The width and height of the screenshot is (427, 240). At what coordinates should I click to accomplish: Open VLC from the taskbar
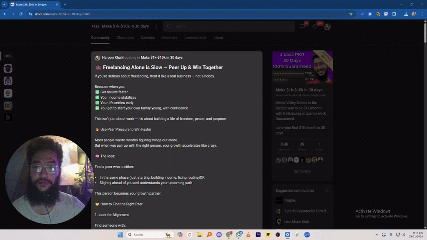[x=249, y=235]
